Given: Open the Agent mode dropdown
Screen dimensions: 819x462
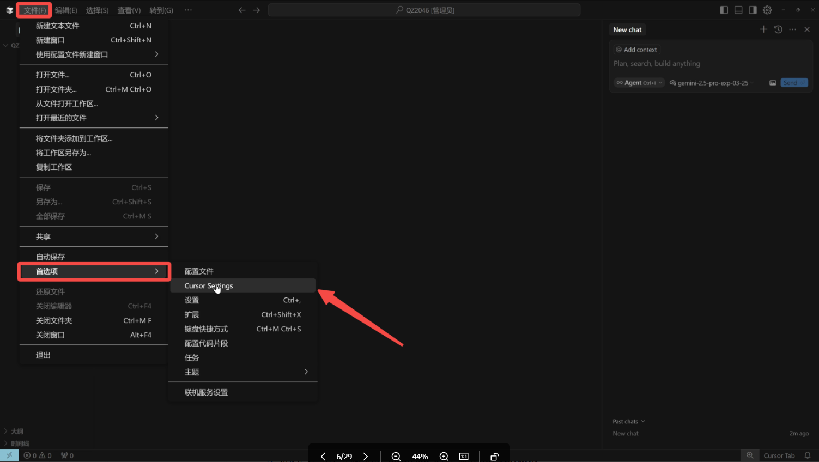Looking at the screenshot, I should (x=639, y=83).
